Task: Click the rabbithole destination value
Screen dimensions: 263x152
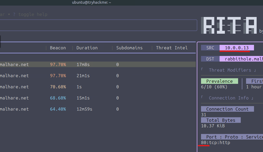Action: click(x=241, y=59)
